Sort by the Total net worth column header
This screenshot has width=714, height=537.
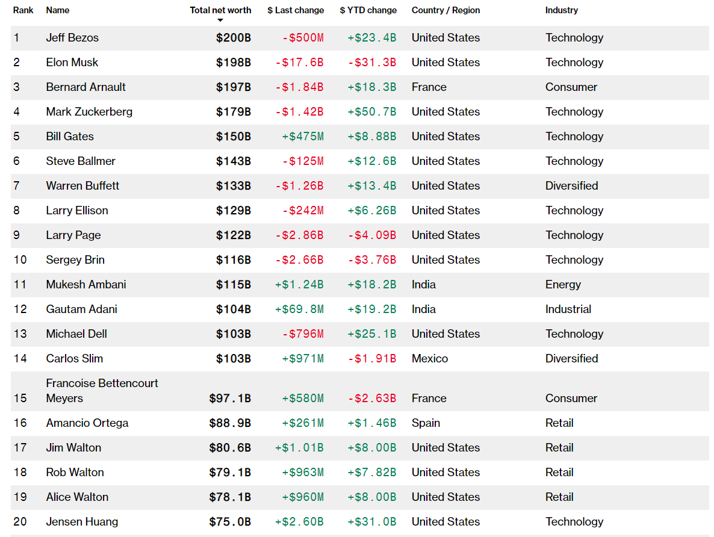[x=220, y=10]
